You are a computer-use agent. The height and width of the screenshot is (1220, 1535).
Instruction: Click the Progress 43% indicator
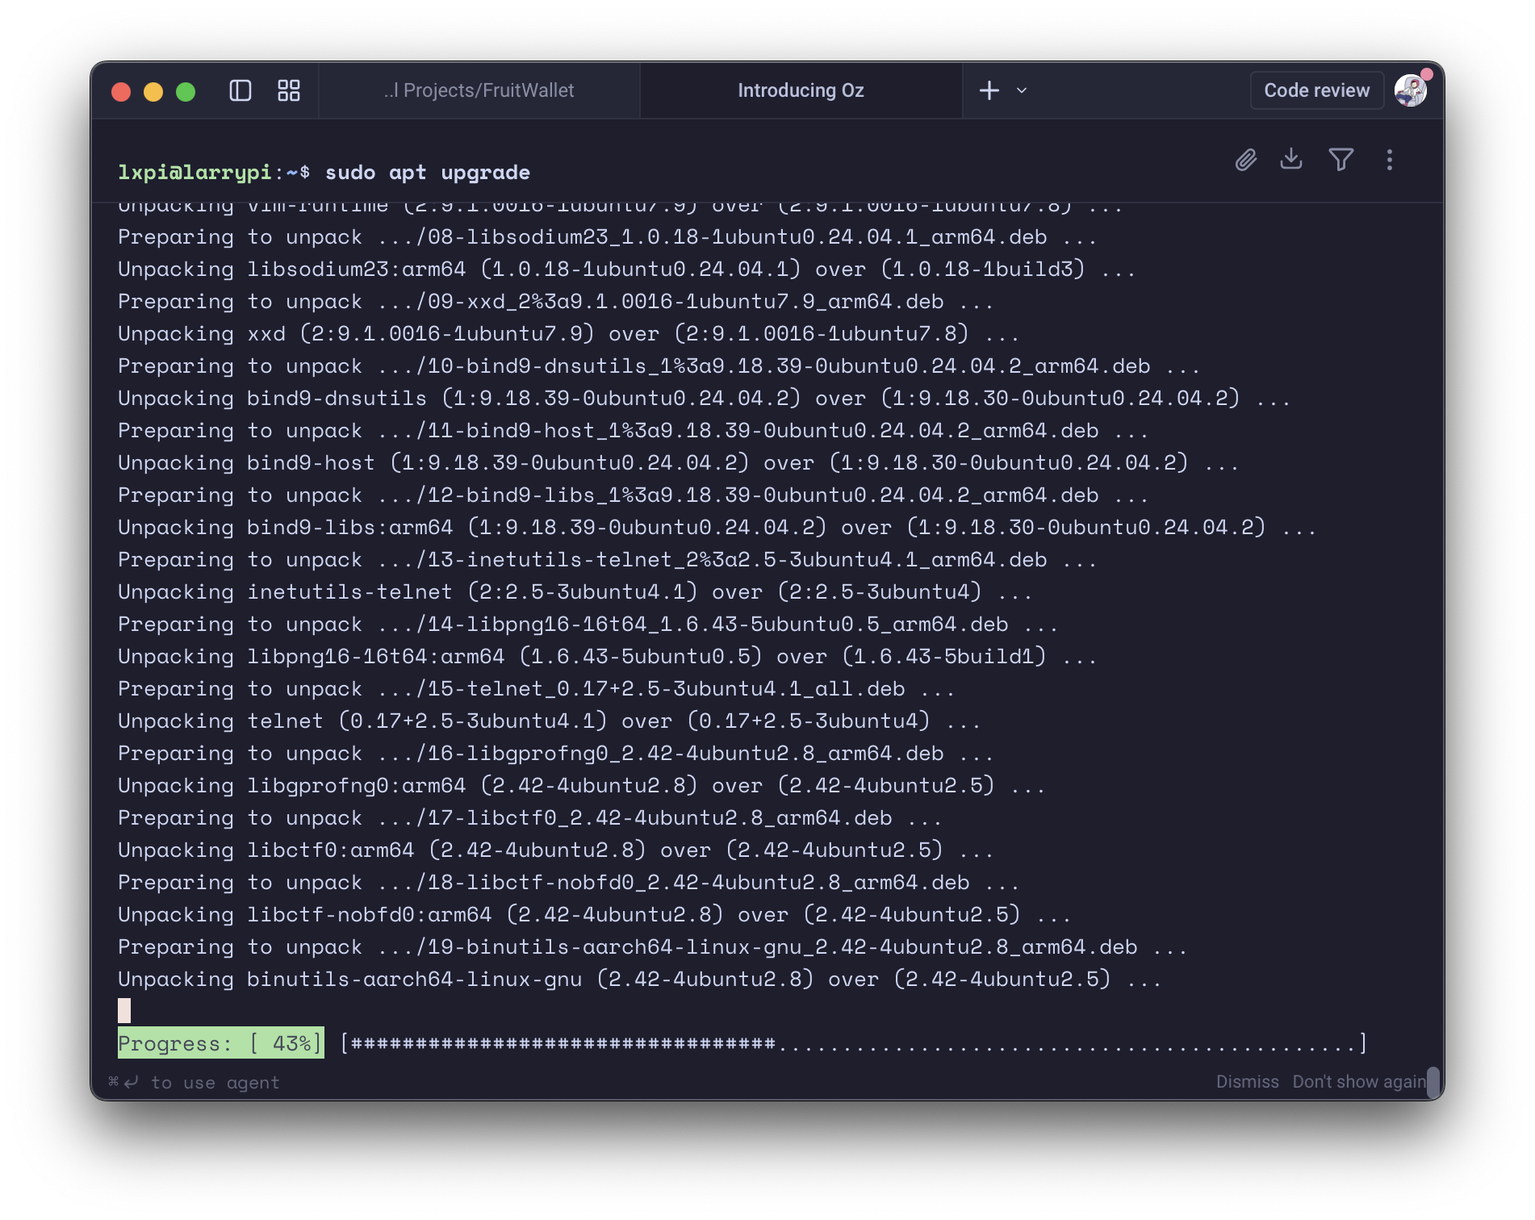[220, 1043]
